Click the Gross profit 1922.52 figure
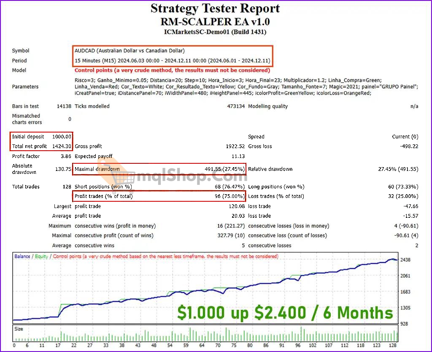 click(235, 146)
